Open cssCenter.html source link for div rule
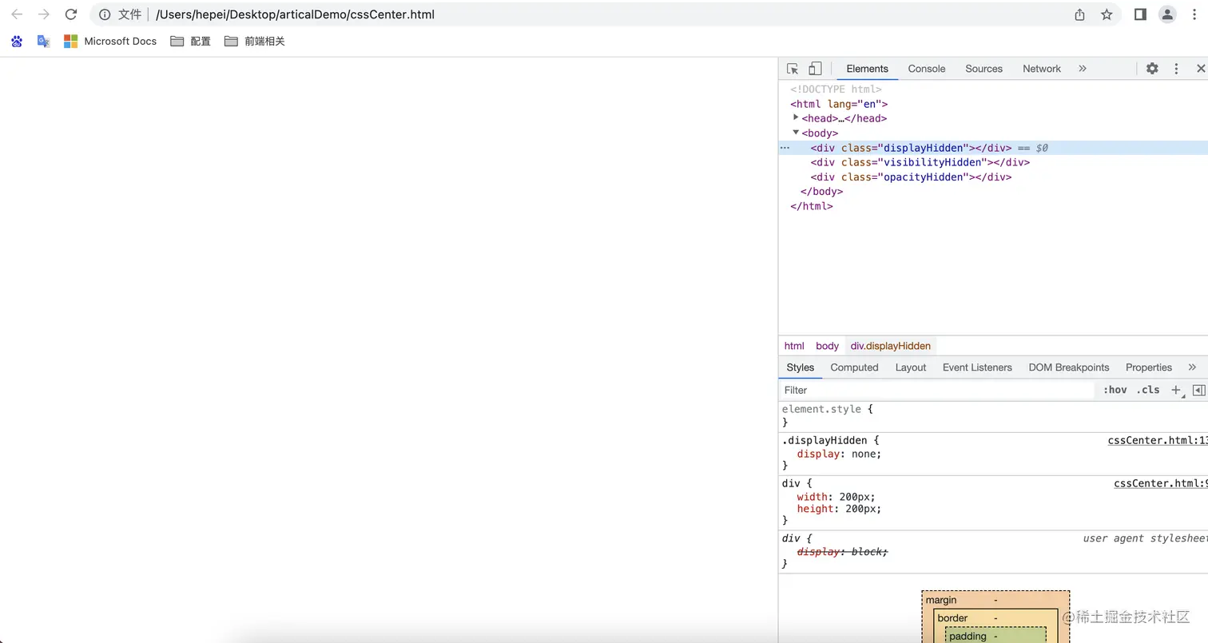The width and height of the screenshot is (1208, 643). point(1161,483)
